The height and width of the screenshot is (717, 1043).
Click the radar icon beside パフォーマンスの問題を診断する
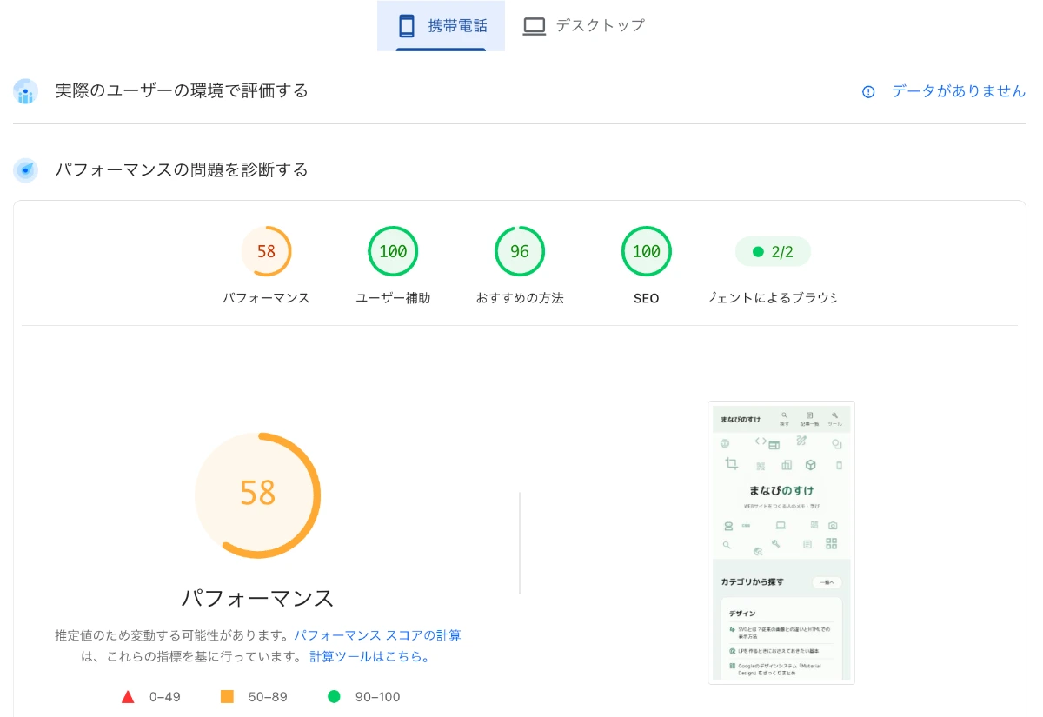(26, 170)
